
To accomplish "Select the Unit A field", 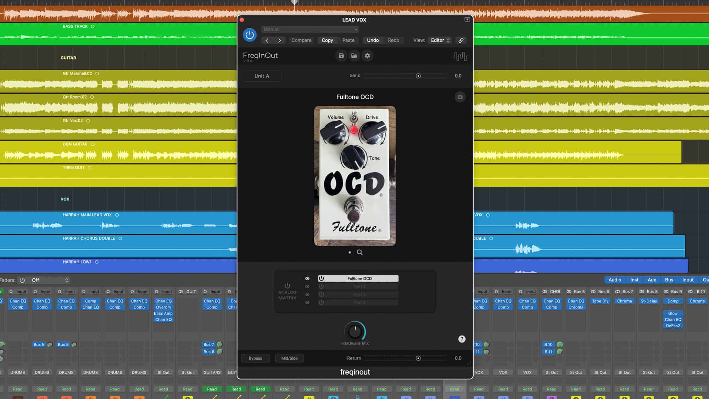I will (262, 76).
